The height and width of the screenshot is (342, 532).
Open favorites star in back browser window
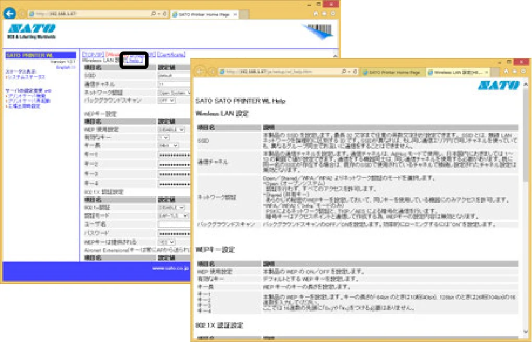tap(324, 14)
